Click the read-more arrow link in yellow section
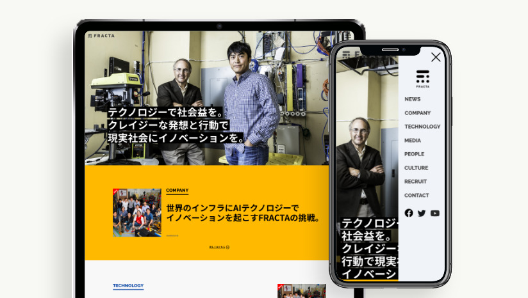Screen dimensions: 528x298 [219, 247]
